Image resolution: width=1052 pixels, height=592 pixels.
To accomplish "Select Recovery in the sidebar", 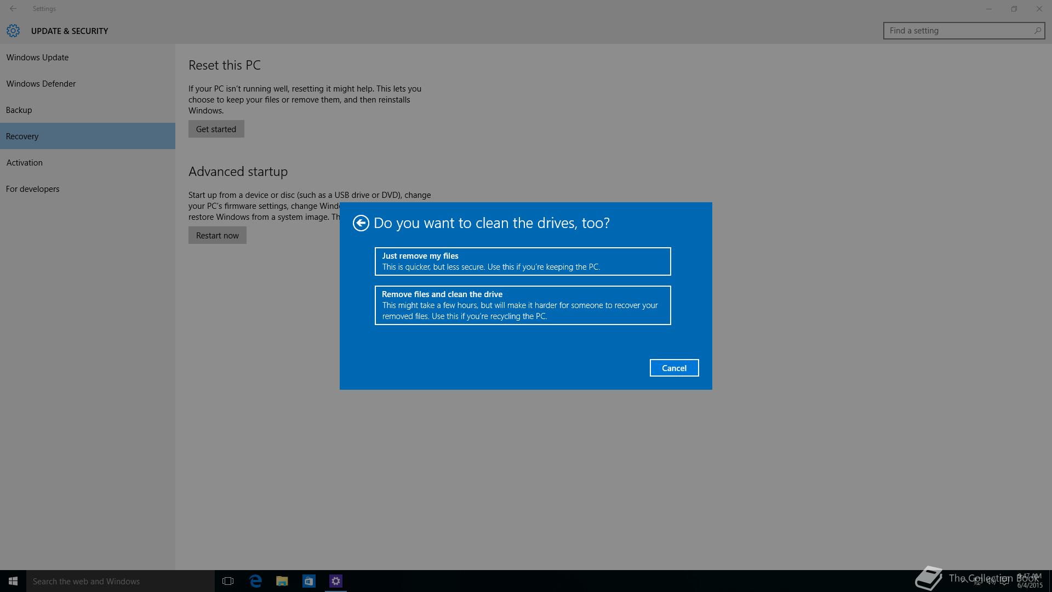I will click(88, 136).
